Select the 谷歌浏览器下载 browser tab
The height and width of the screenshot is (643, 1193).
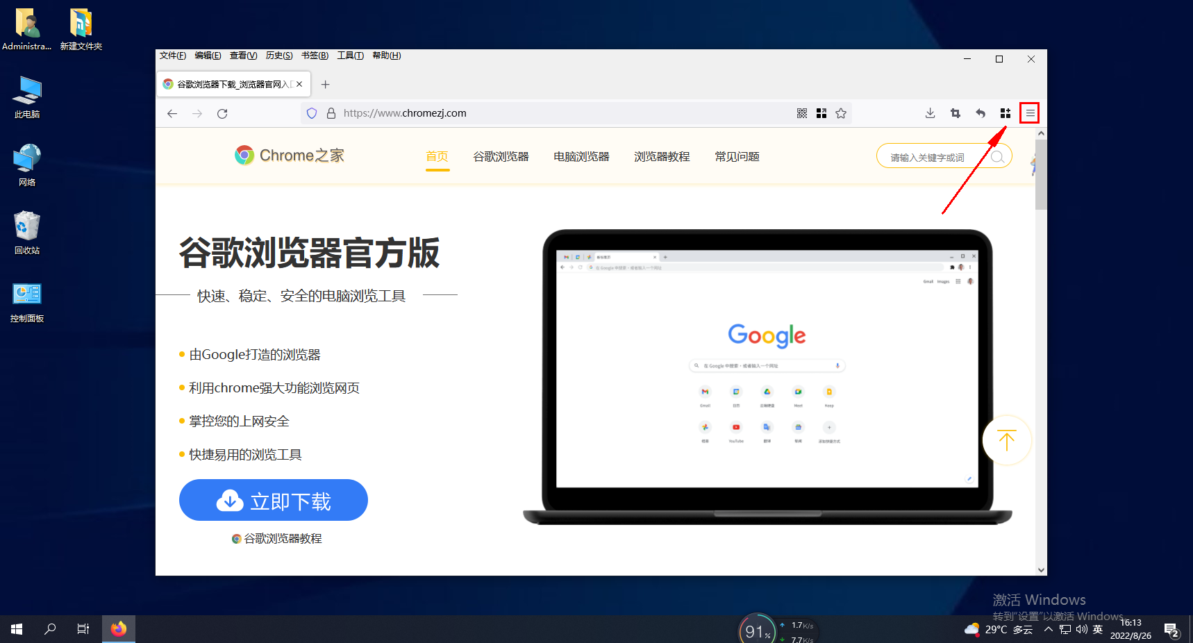click(233, 84)
